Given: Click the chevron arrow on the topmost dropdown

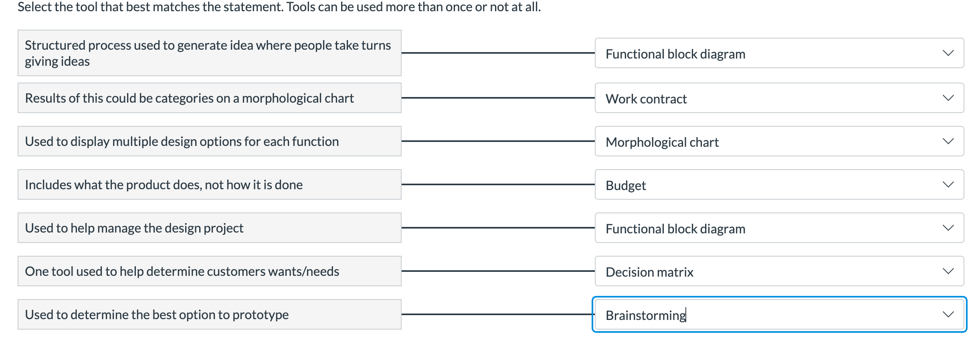Looking at the screenshot, I should tap(948, 53).
